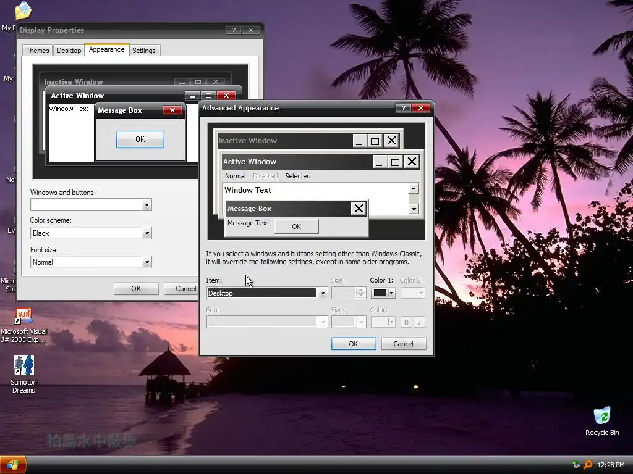Select the Appearance tab

106,49
